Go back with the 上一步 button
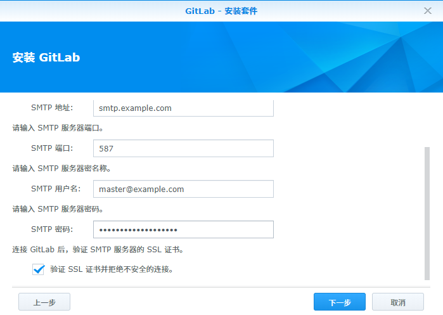The width and height of the screenshot is (443, 315). tap(44, 302)
